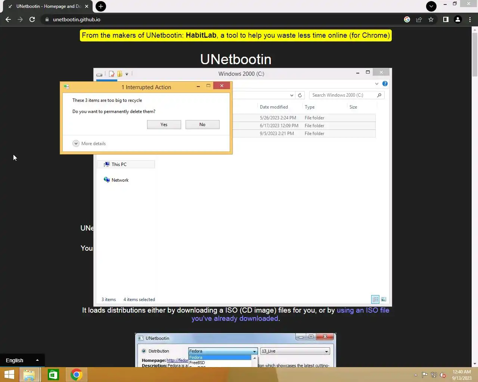Click No in the Interrupted Action dialog
This screenshot has height=382, width=478.
(x=202, y=125)
